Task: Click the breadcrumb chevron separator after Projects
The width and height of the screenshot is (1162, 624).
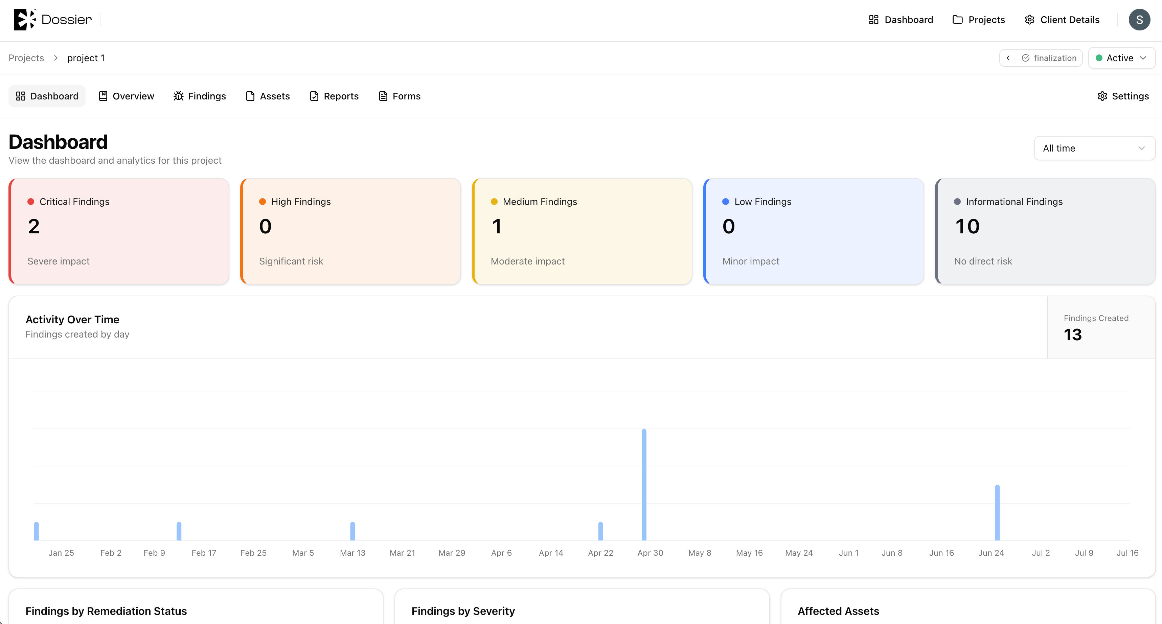Action: pos(55,58)
